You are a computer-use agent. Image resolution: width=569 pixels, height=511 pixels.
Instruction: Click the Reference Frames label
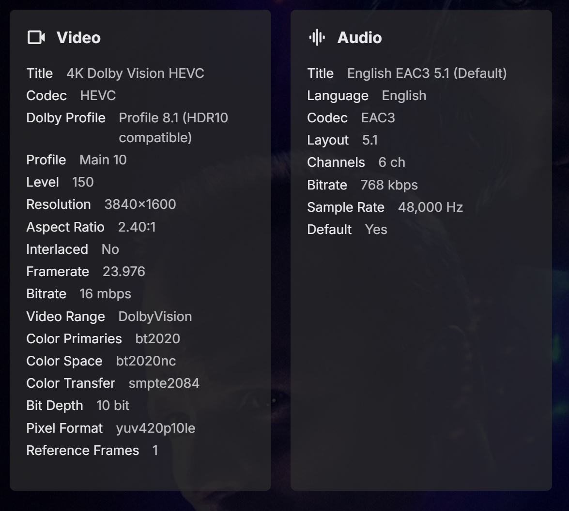(x=82, y=451)
